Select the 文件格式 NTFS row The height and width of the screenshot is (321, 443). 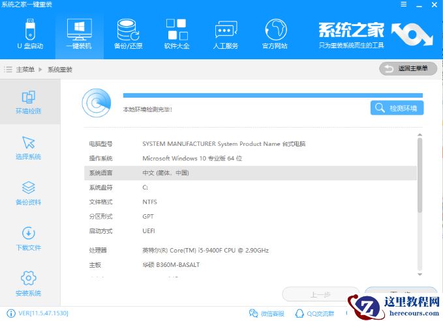point(251,202)
